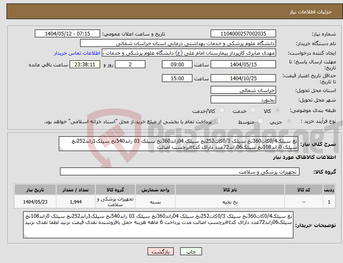Click the گروه کالا field تجهیزات پزشکی و سلامت
The image size is (343, 263).
[x=180, y=171]
